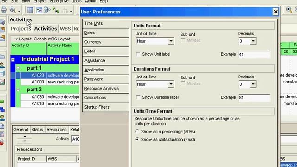This screenshot has width=297, height=167.
Task: Collapse the Industrial Project 1 group
Action: click(x=13, y=60)
